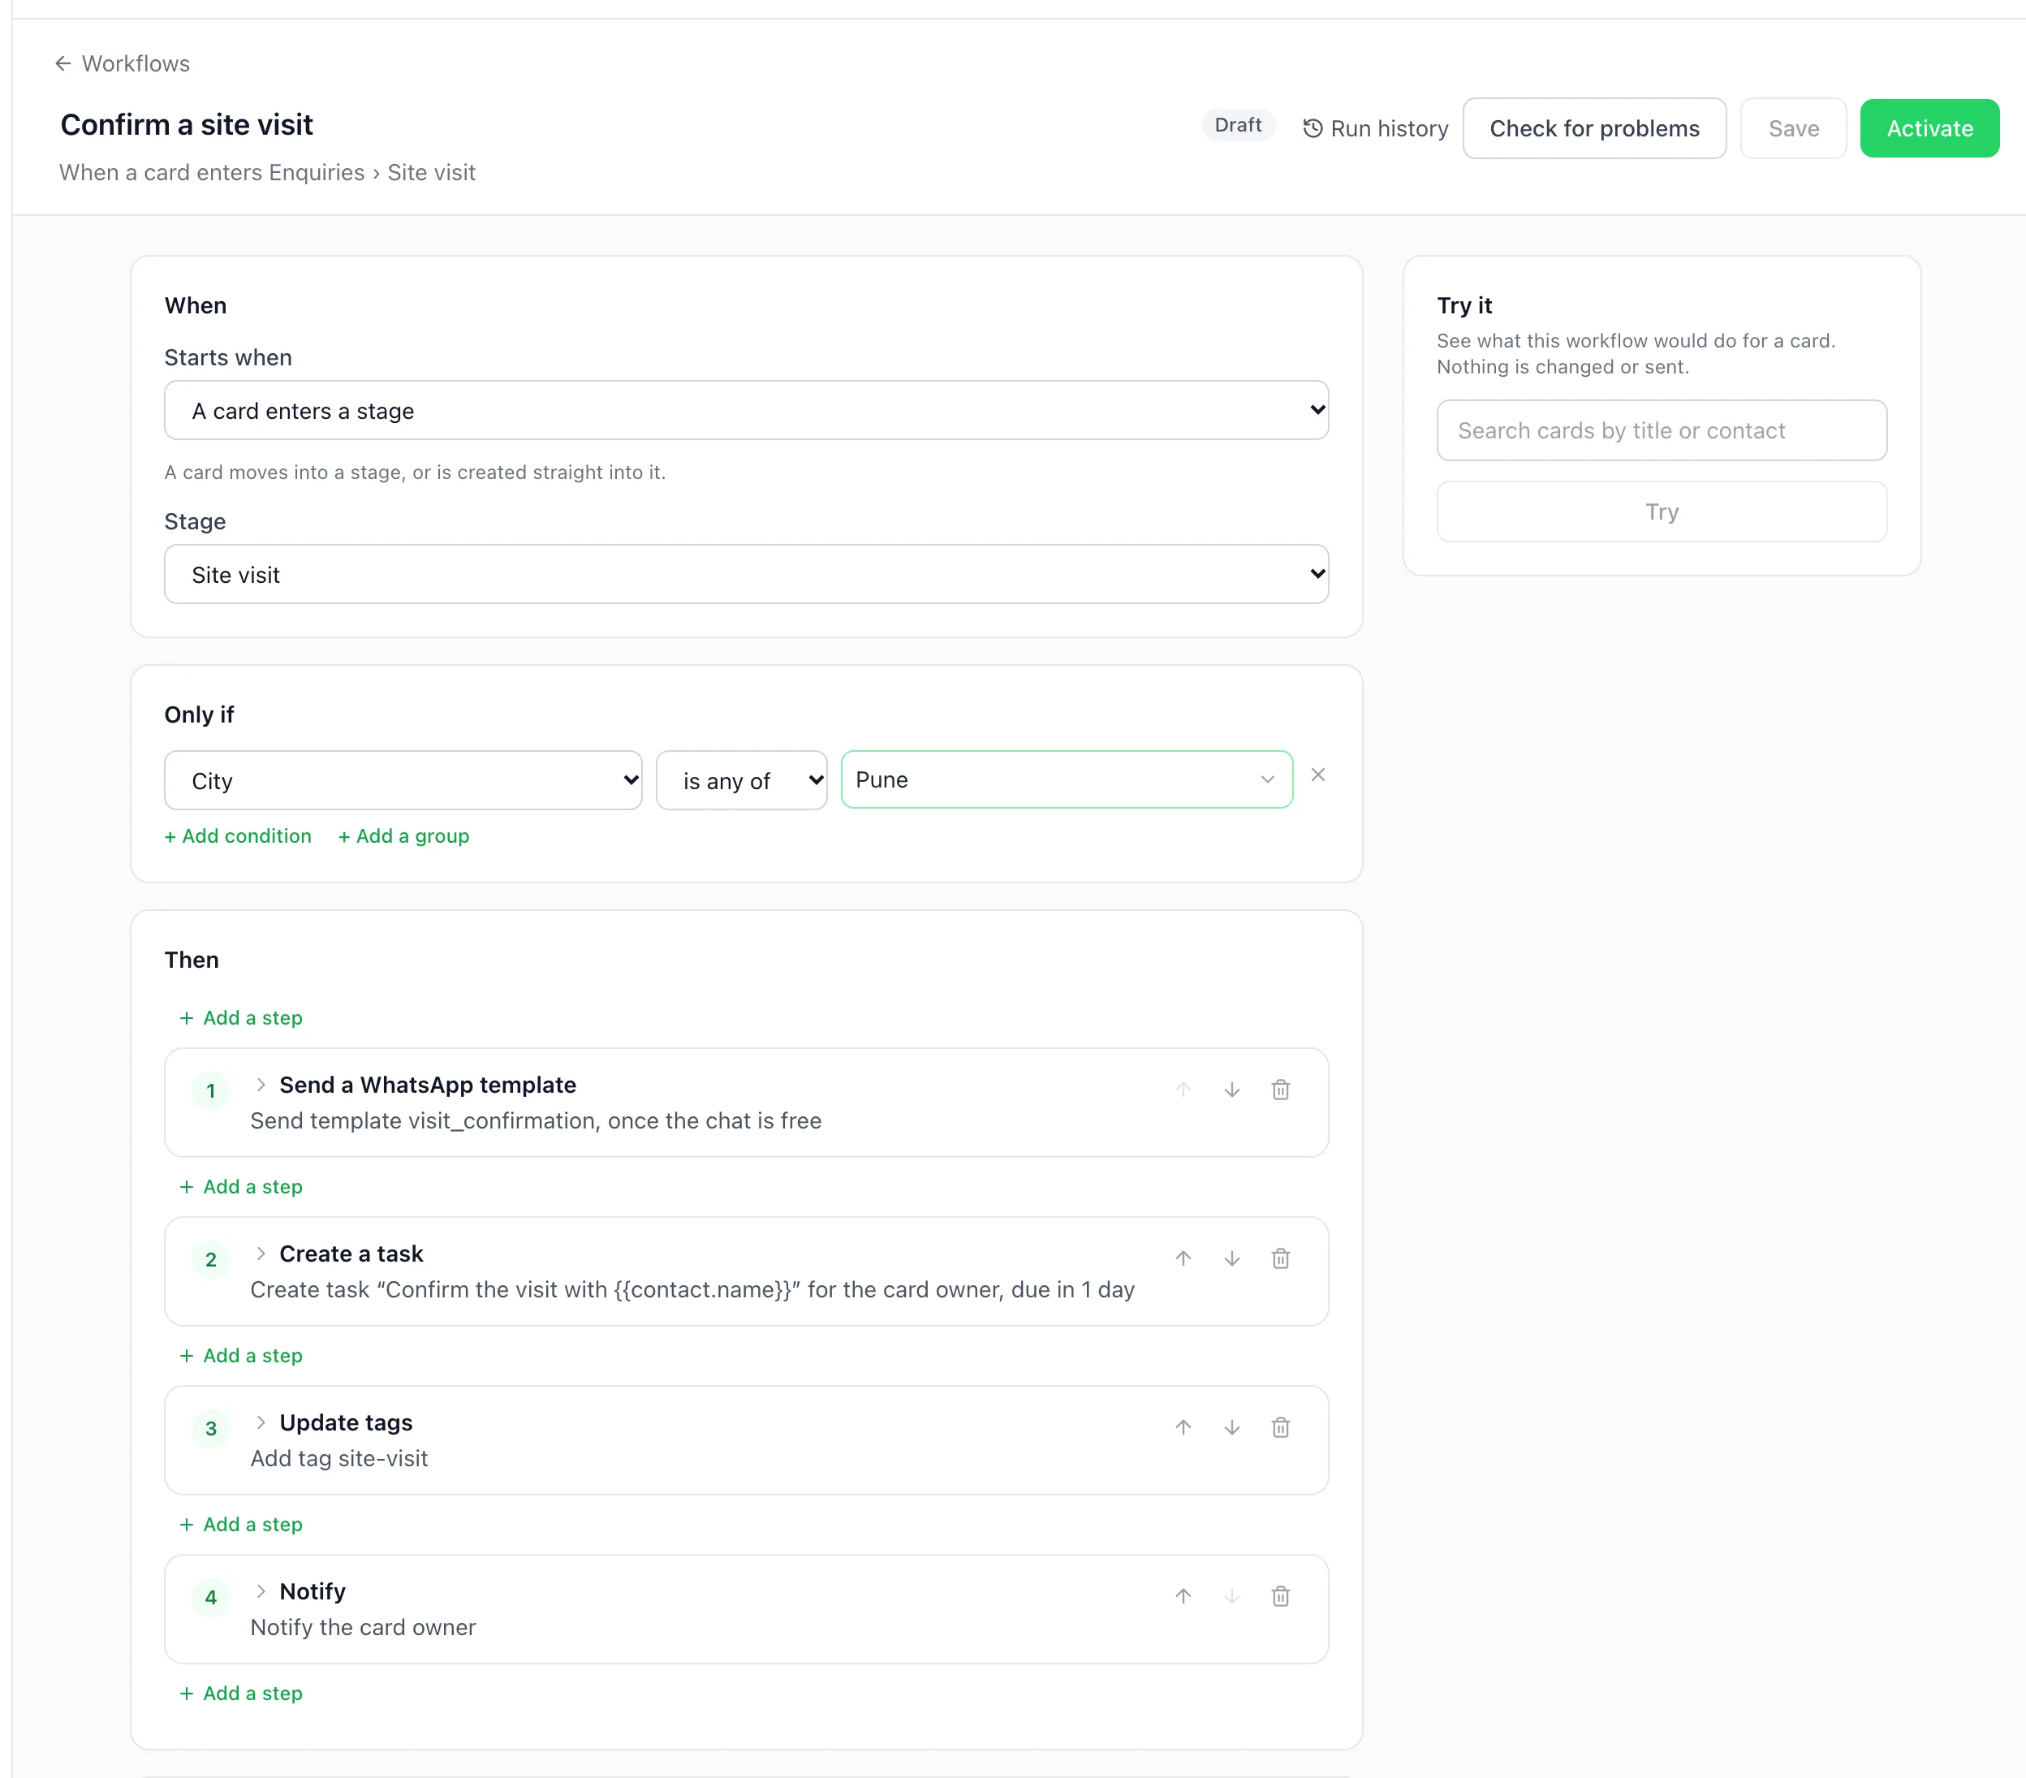Image resolution: width=2026 pixels, height=1778 pixels.
Task: Click Add condition link
Action: (x=238, y=836)
